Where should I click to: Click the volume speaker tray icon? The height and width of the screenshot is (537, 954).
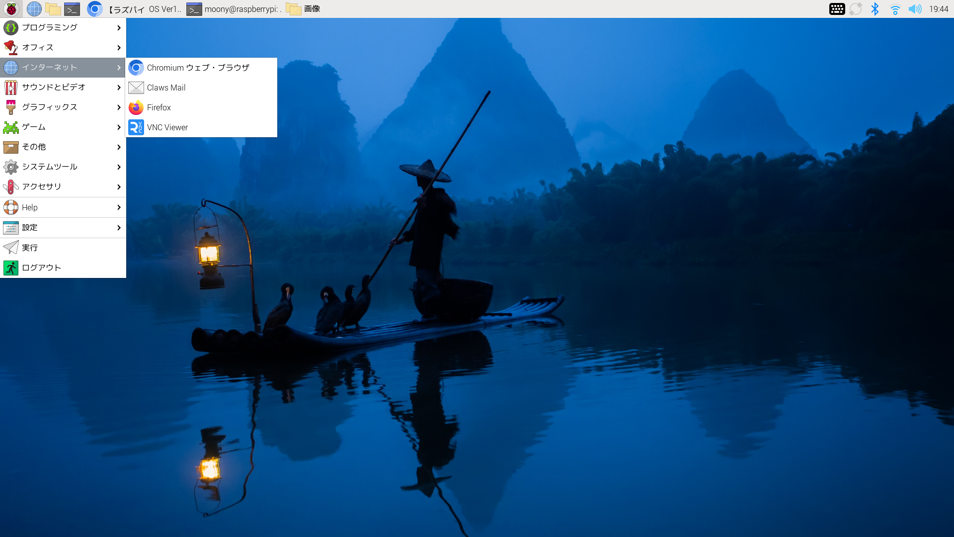point(915,9)
